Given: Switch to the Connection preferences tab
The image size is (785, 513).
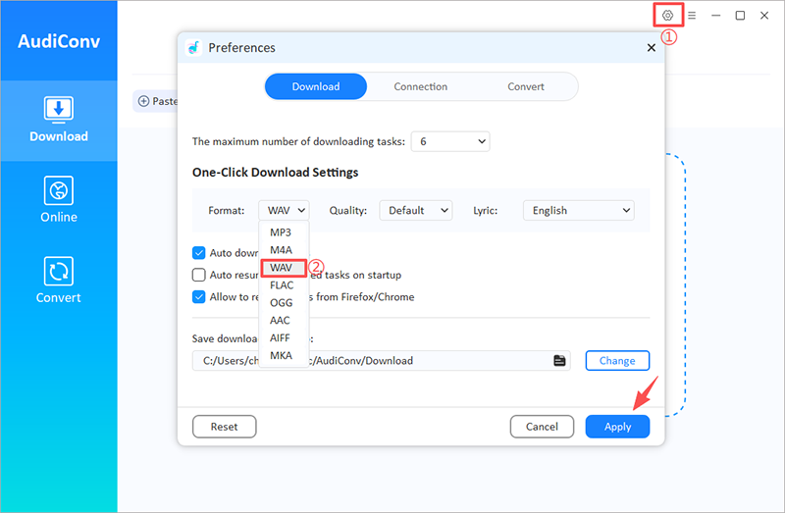Looking at the screenshot, I should pos(421,86).
